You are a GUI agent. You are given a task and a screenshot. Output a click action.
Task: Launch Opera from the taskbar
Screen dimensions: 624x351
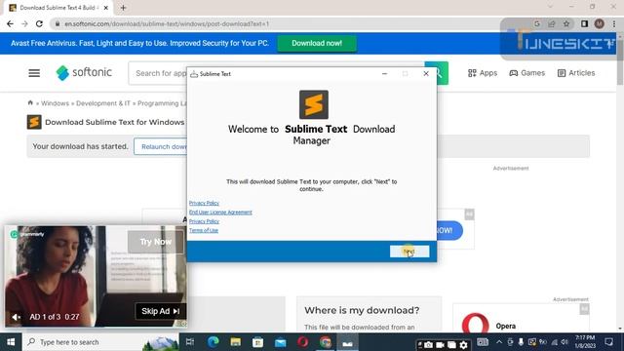point(303,342)
